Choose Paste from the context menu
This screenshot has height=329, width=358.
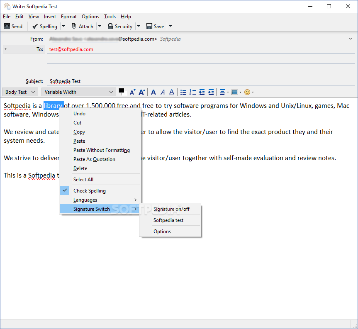(x=100, y=141)
